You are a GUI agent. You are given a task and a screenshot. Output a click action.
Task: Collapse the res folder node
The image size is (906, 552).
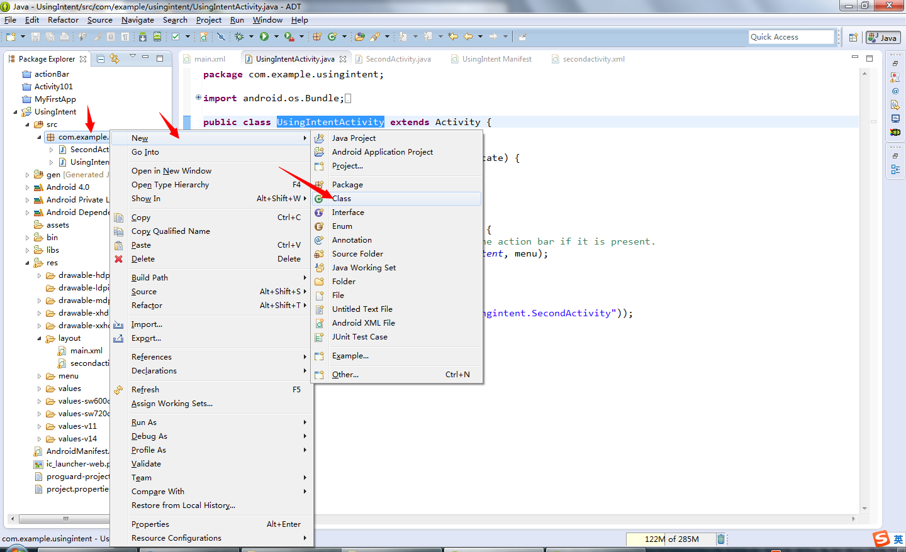tap(28, 263)
